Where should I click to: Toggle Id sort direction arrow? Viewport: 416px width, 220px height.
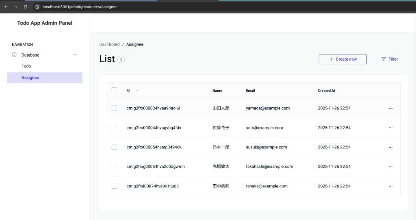click(137, 91)
